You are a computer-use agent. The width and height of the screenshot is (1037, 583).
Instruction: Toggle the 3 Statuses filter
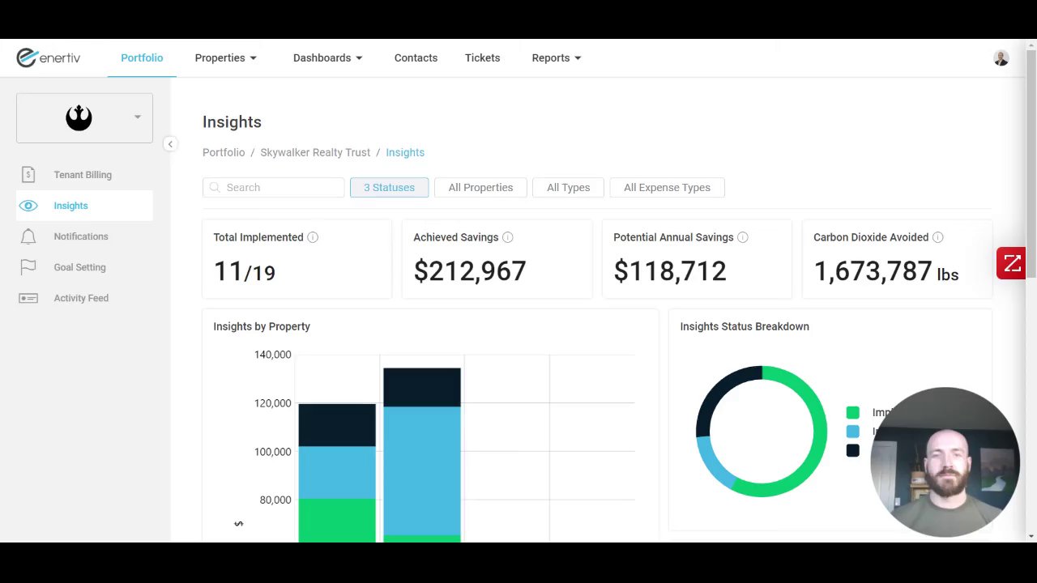[x=389, y=188]
